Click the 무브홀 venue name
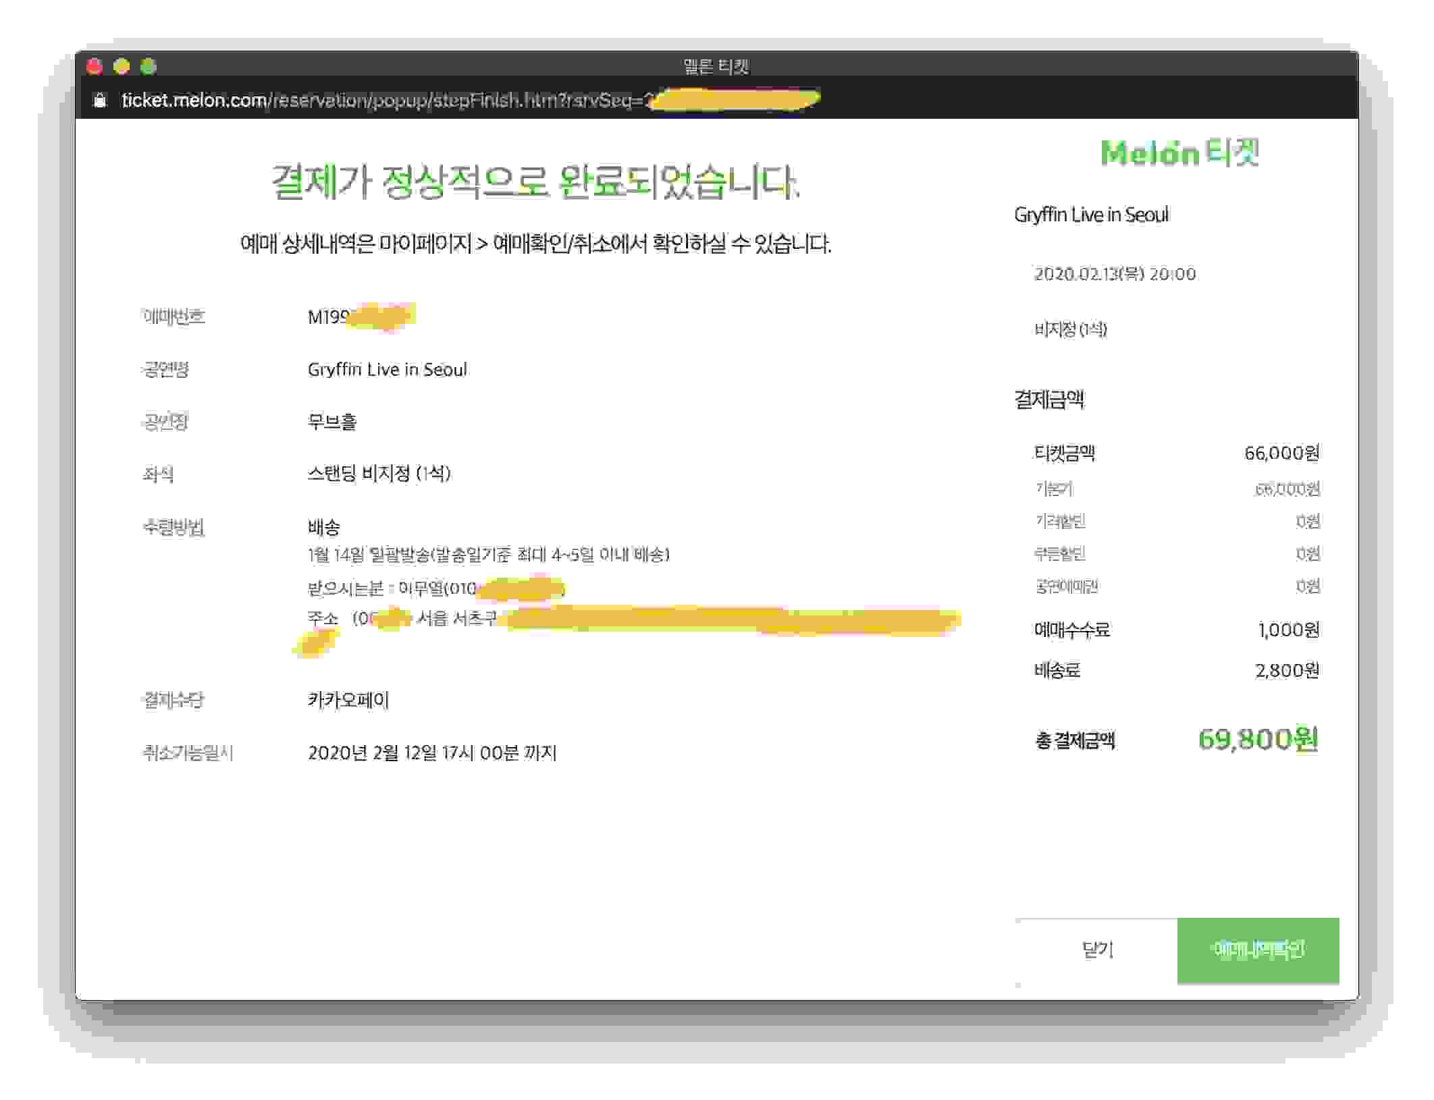 (x=331, y=422)
